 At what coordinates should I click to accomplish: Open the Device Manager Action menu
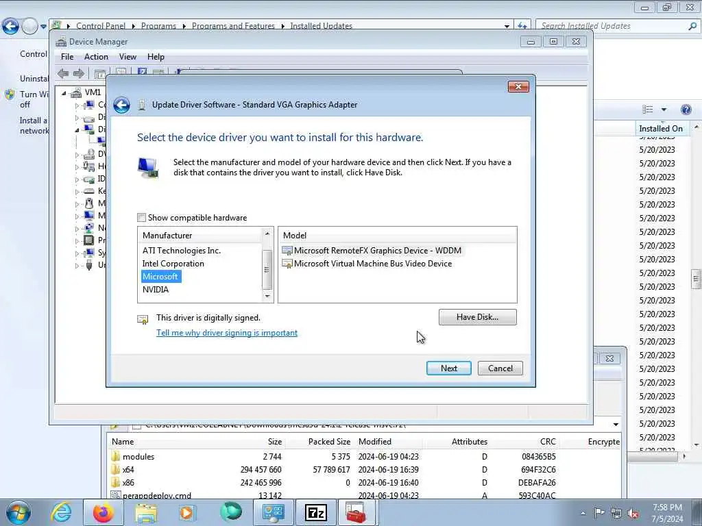[x=96, y=57]
